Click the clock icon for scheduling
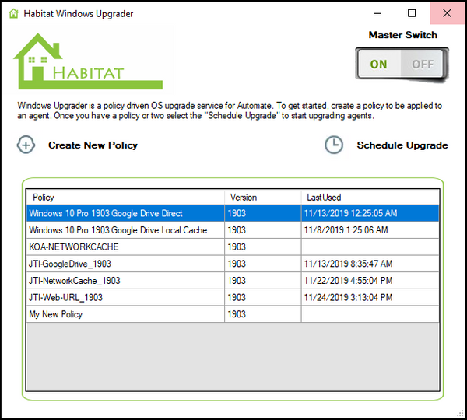 click(x=334, y=145)
